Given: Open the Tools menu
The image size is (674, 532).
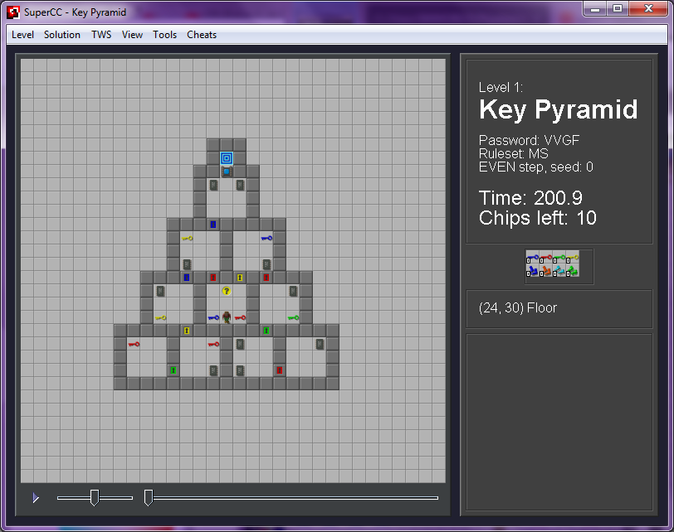Looking at the screenshot, I should coord(164,35).
